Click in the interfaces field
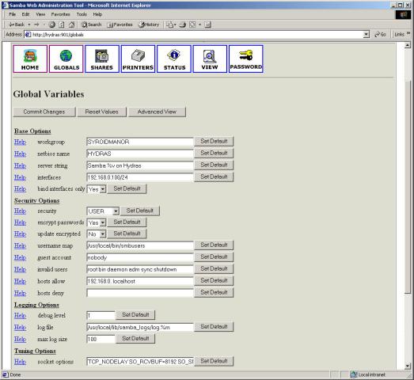Viewport: 414px width, 380px height. coord(140,177)
